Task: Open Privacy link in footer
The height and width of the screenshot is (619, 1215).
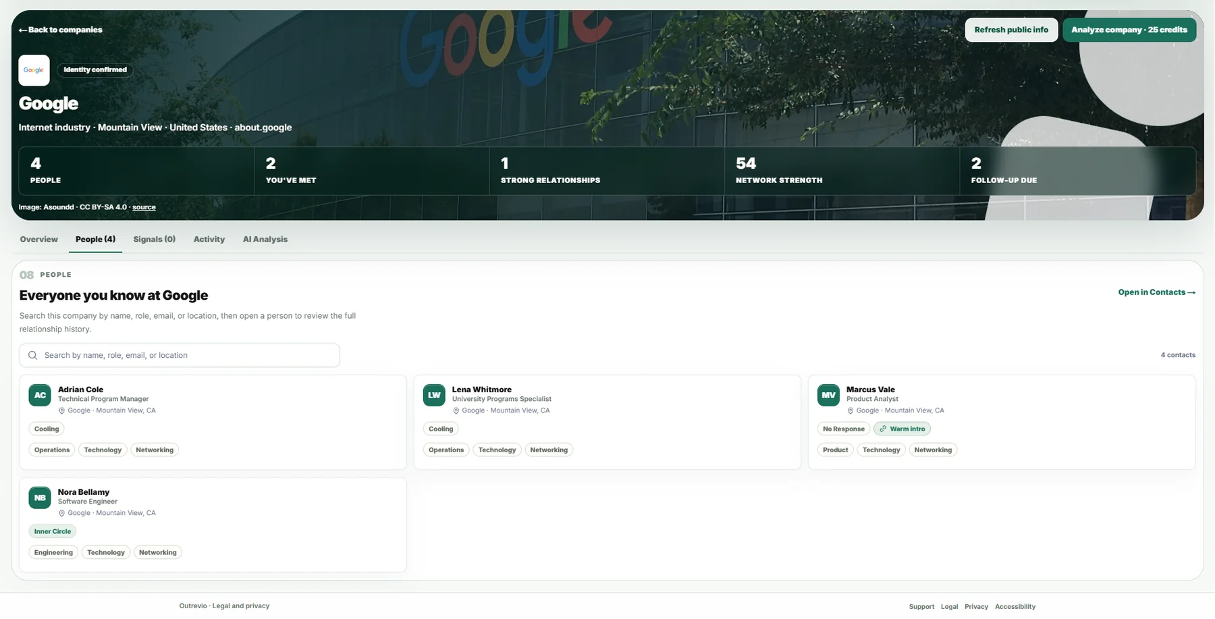Action: coord(976,607)
